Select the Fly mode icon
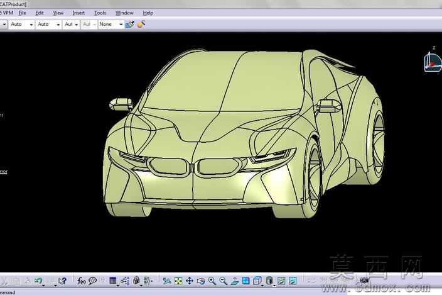 tap(167, 281)
